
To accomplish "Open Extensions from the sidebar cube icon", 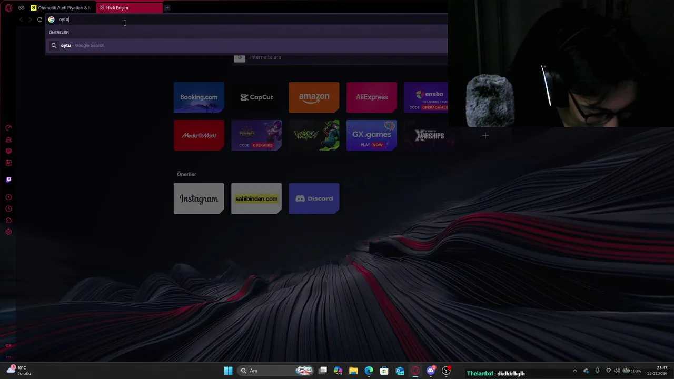I will tap(8, 220).
